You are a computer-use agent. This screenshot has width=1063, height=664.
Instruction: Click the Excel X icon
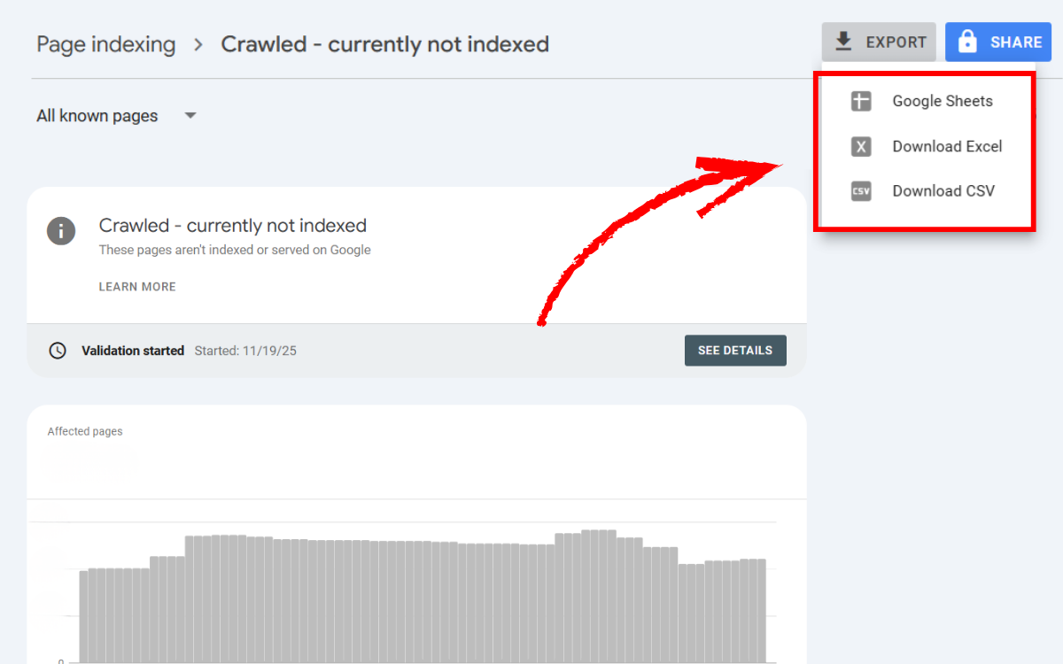click(861, 147)
